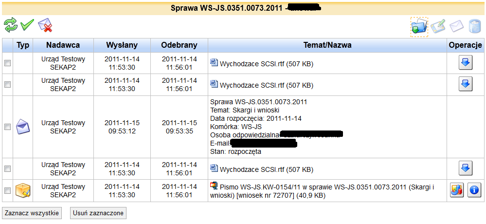This screenshot has height=224, width=486.
Task: Tick checkbox of the Pismo WS-JS.KW-0154/11 row
Action: (7, 190)
